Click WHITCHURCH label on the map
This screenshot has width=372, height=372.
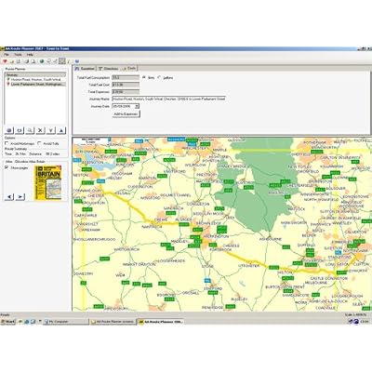(126, 249)
